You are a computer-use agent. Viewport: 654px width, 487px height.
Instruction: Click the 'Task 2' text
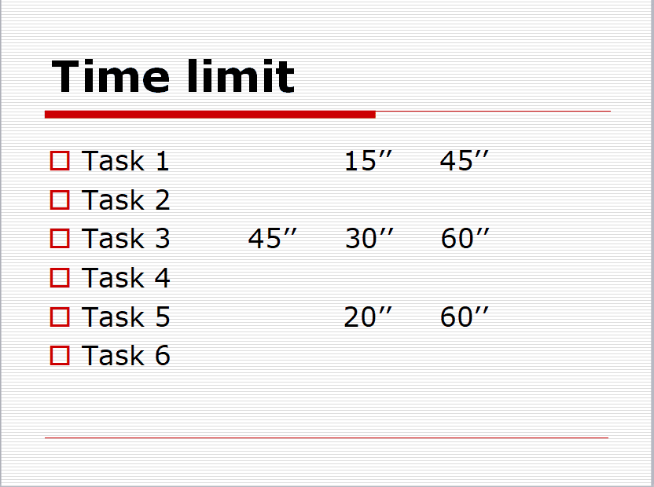pyautogui.click(x=126, y=200)
